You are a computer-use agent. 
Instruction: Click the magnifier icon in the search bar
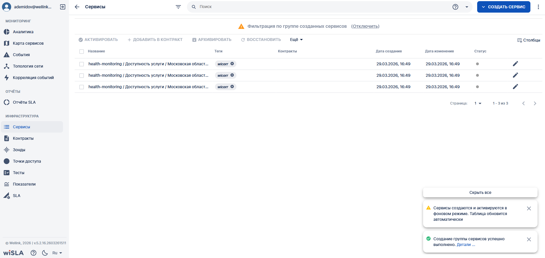(194, 7)
